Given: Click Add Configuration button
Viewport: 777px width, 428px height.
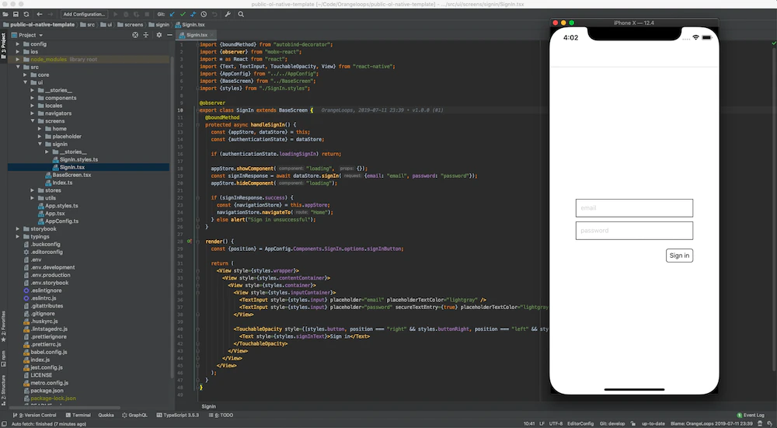Looking at the screenshot, I should point(84,14).
